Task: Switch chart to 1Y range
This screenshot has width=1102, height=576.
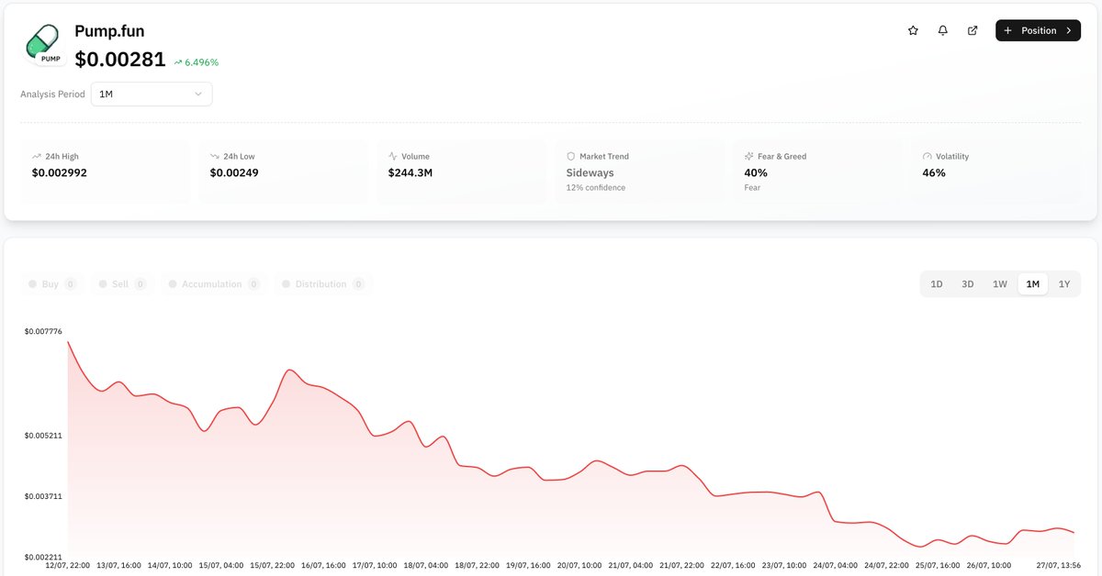Action: (1064, 284)
